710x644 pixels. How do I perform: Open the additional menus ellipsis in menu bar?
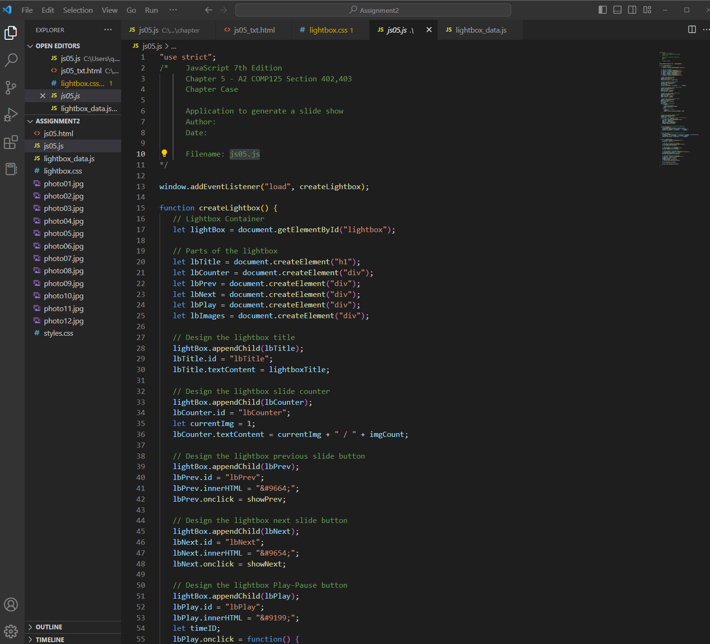coord(173,10)
